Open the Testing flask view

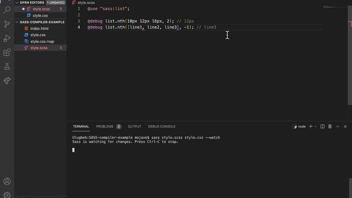7,67
